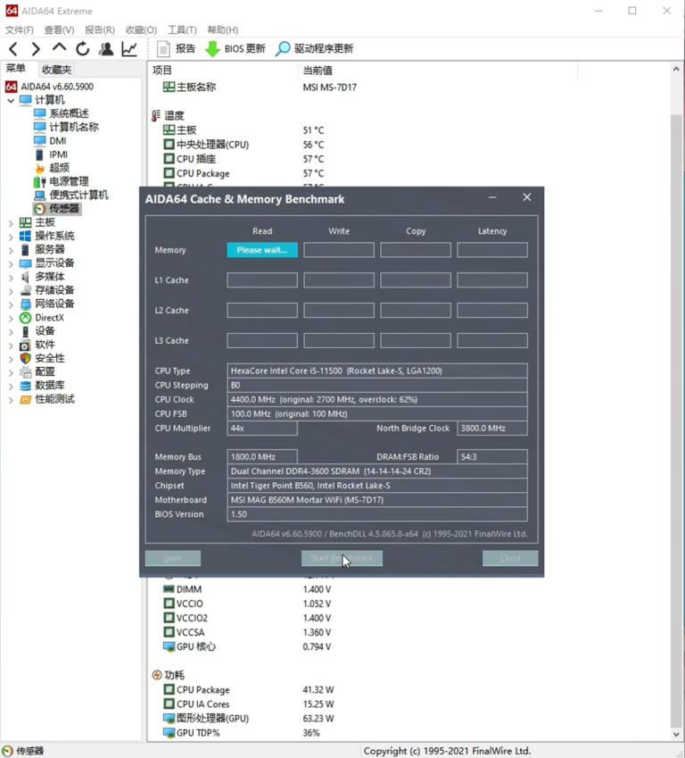This screenshot has height=758, width=685.
Task: Click the Close button in the benchmark dialog
Action: [x=510, y=558]
